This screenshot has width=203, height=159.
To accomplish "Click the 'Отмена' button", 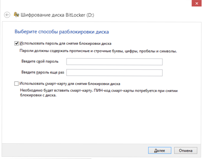I will [186, 150].
